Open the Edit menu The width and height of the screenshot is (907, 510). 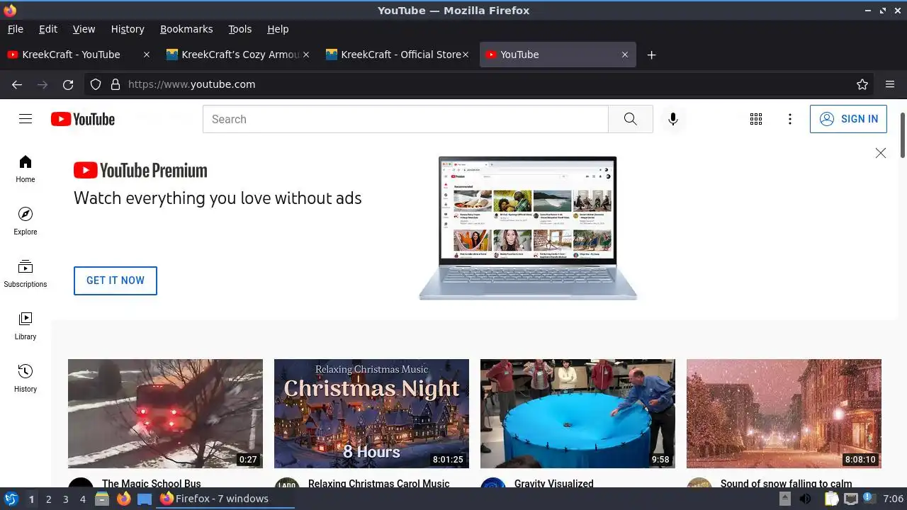pyautogui.click(x=48, y=29)
